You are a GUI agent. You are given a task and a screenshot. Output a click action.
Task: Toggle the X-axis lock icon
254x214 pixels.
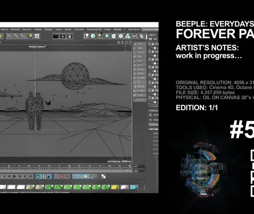pos(9,36)
